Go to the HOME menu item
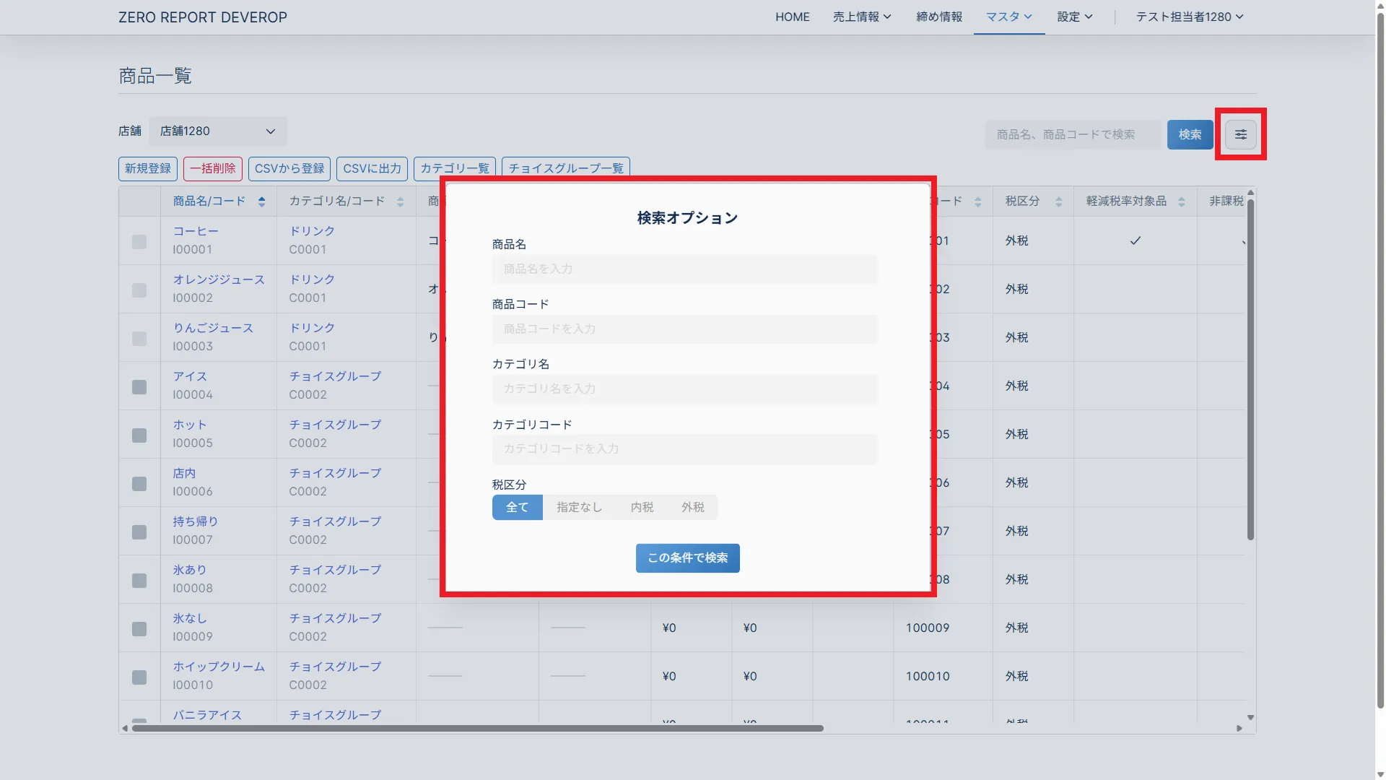1386x780 pixels. click(792, 17)
